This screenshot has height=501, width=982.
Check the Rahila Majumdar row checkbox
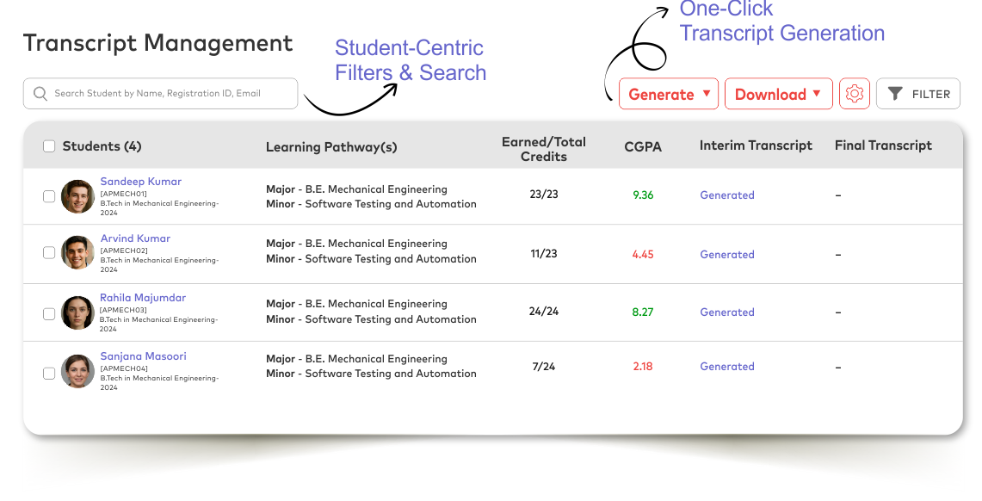pos(49,313)
